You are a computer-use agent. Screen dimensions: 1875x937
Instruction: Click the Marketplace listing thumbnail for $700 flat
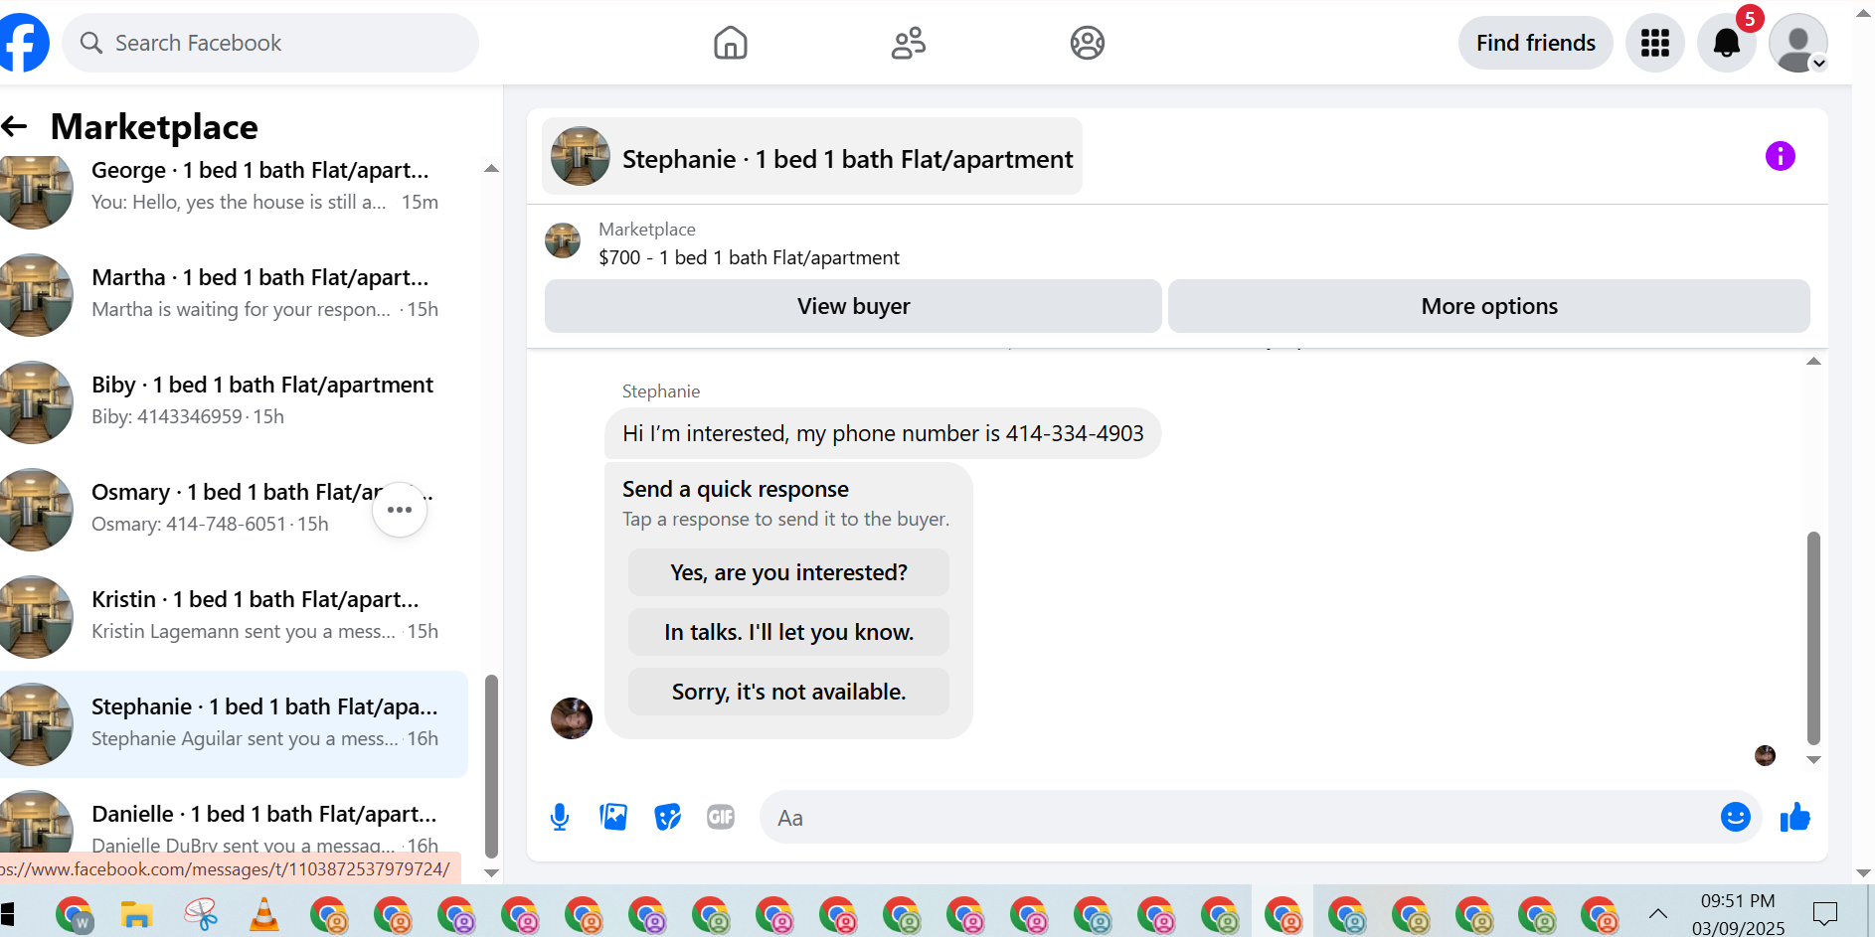[x=563, y=241]
